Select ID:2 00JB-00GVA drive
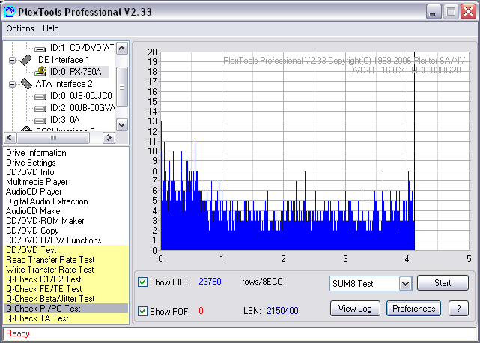This screenshot has height=343, width=480. point(82,108)
